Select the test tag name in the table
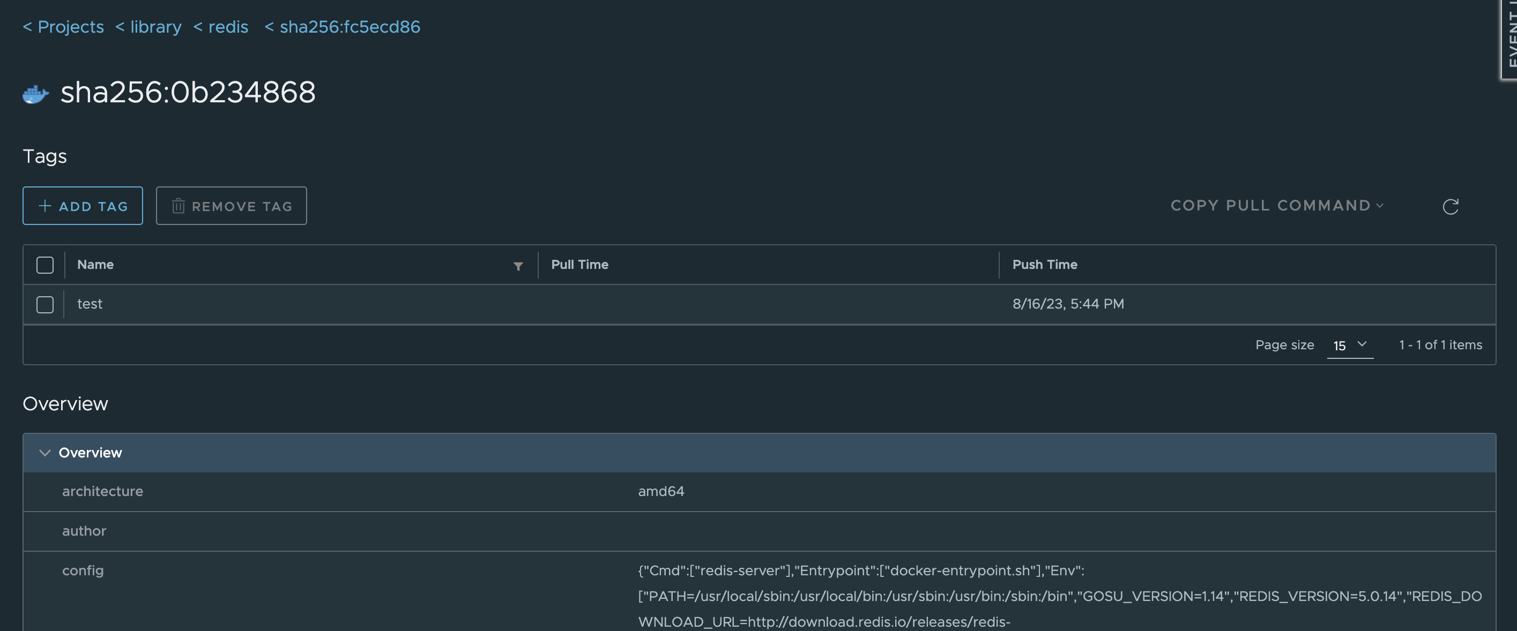1517x631 pixels. tap(90, 304)
